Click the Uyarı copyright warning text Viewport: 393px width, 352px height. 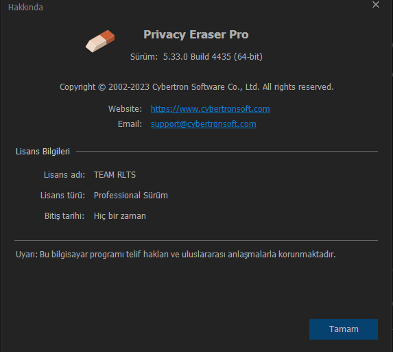click(176, 255)
